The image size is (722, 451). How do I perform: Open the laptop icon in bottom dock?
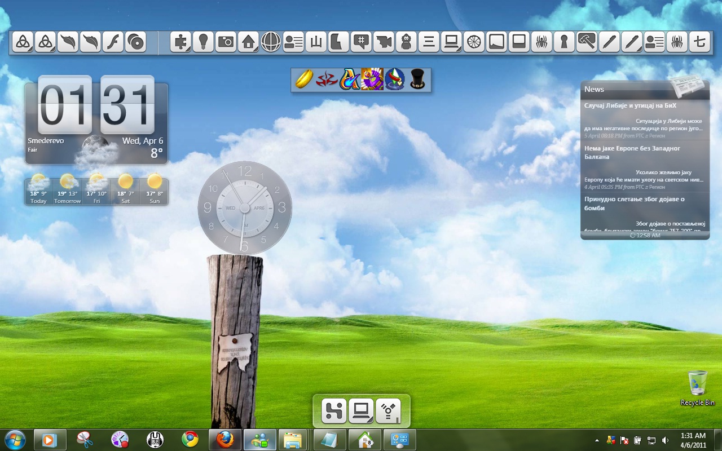click(x=361, y=411)
